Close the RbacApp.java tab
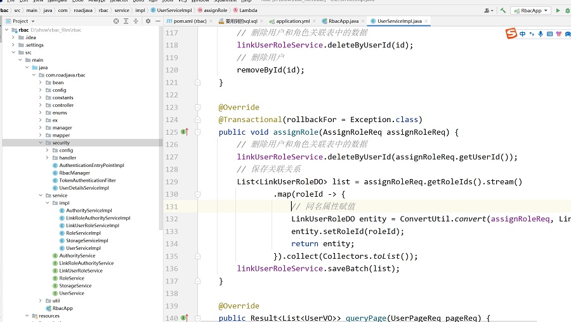The width and height of the screenshot is (571, 322). [363, 21]
